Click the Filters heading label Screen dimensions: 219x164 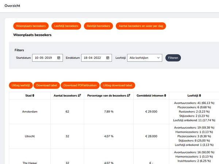click(19, 50)
